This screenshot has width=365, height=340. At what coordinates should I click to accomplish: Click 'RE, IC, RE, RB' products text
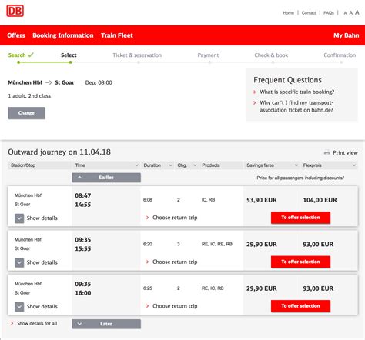(x=217, y=244)
